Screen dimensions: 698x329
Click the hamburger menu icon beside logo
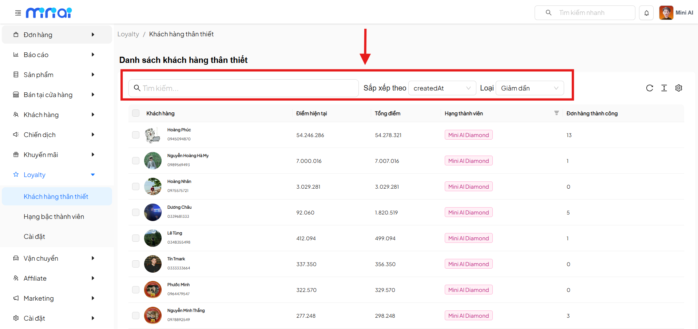tap(18, 13)
